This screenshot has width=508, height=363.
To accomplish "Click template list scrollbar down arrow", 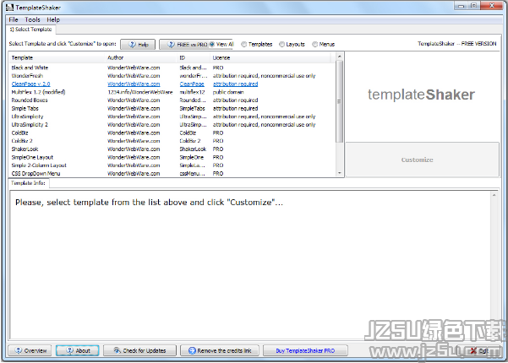I will click(339, 173).
